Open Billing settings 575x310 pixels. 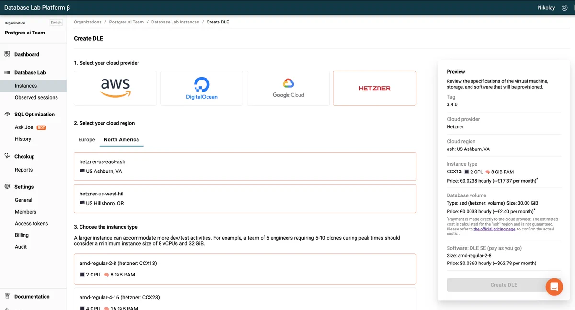pos(22,235)
